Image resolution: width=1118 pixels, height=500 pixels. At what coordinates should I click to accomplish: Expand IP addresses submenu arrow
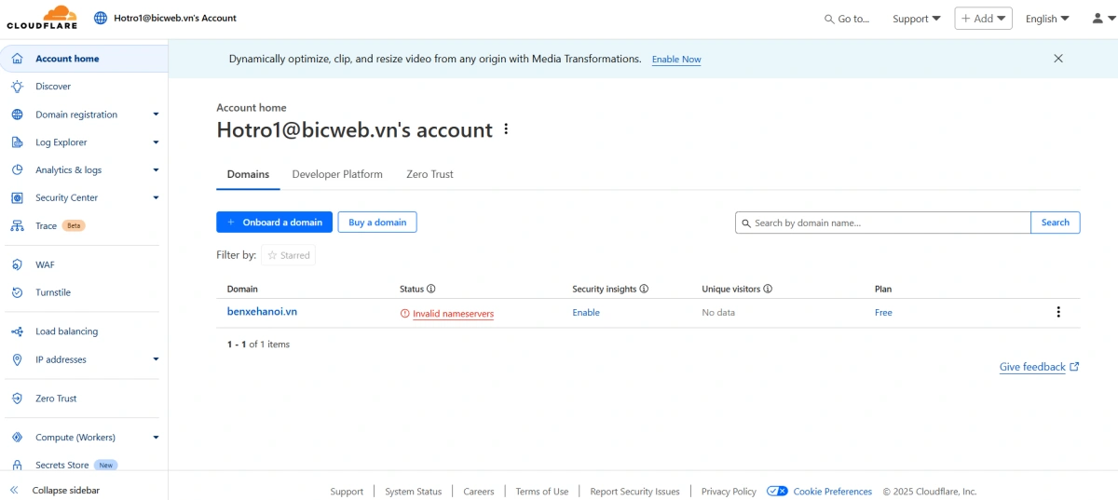click(156, 359)
